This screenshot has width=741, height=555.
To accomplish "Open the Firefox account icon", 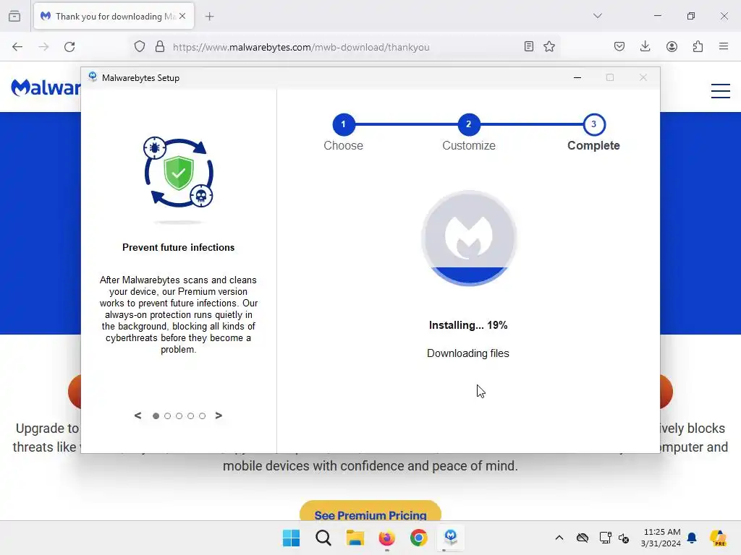I will [x=672, y=46].
